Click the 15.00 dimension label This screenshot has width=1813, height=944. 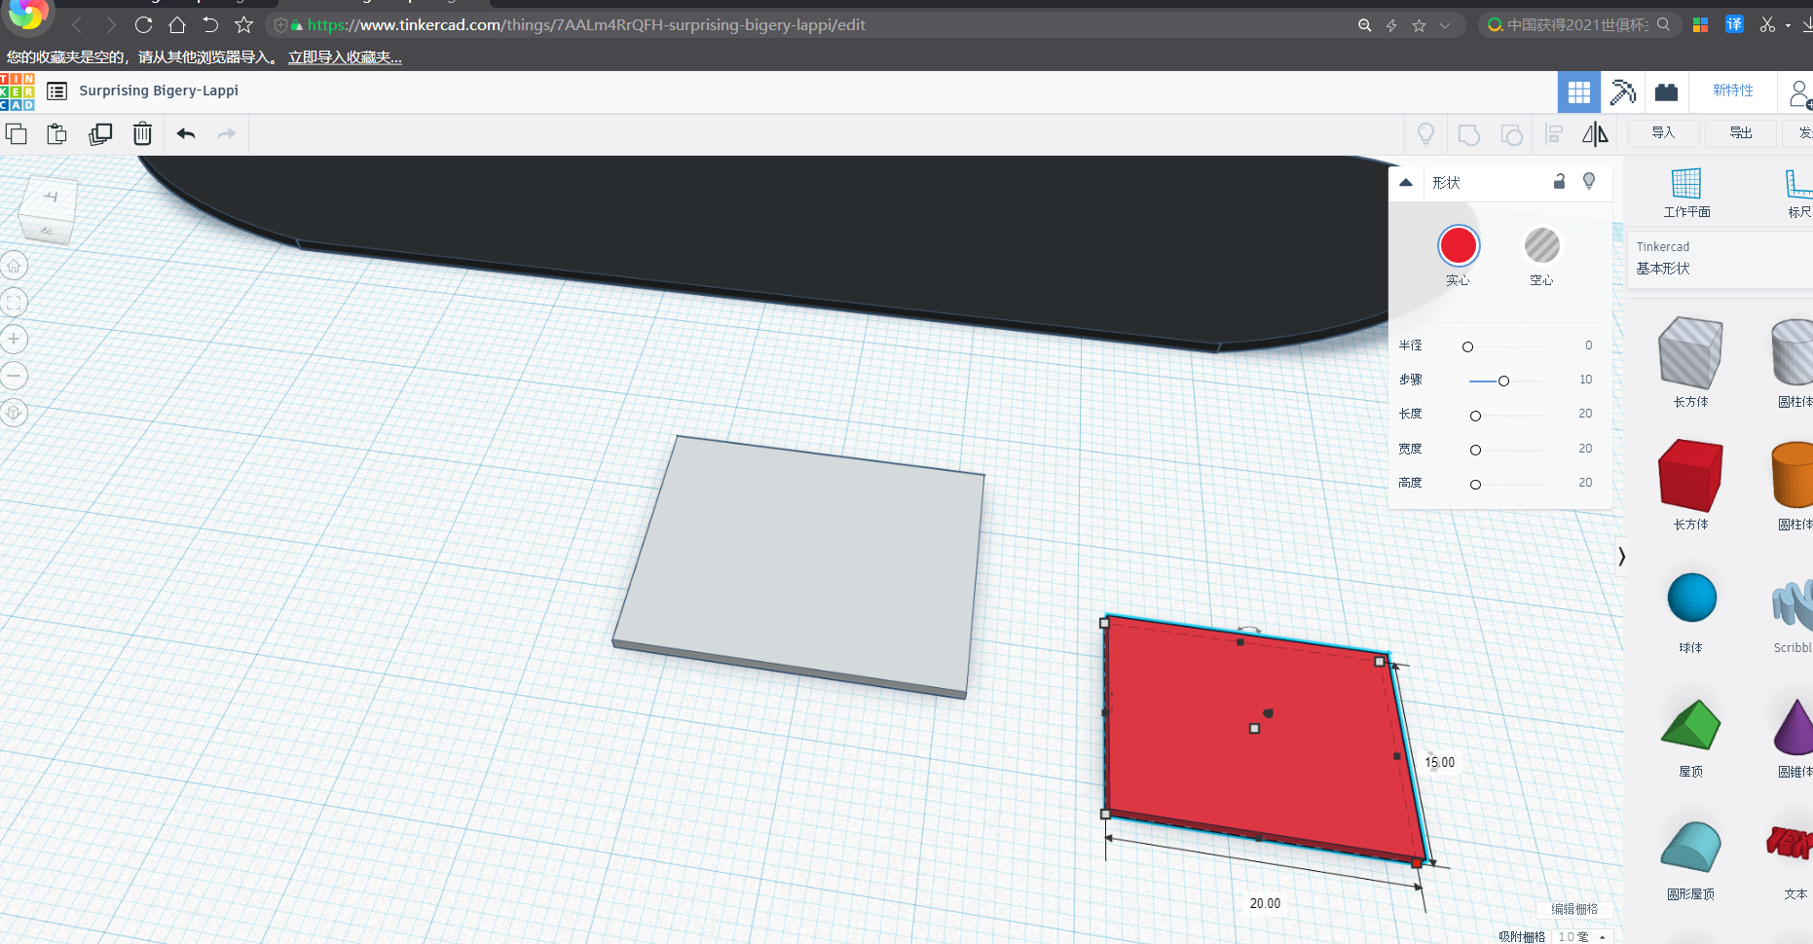(1440, 762)
